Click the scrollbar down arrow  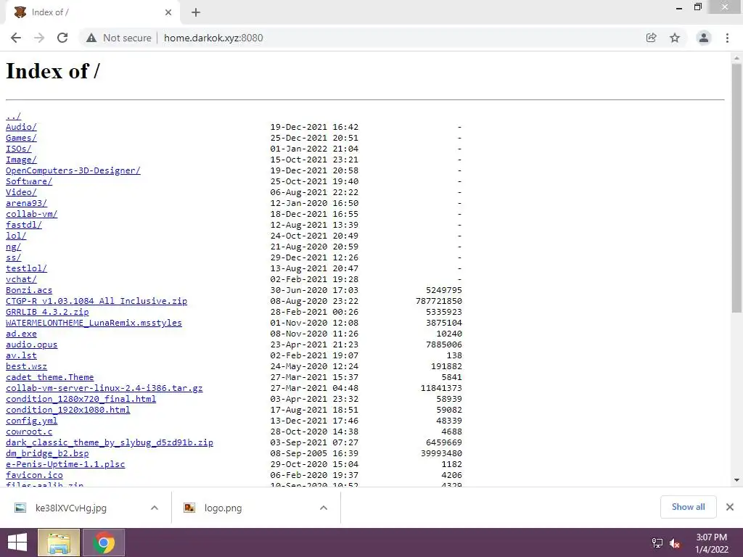[736, 480]
